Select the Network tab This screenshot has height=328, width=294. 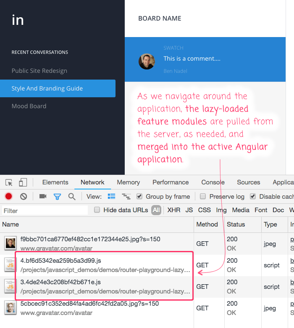pos(92,182)
